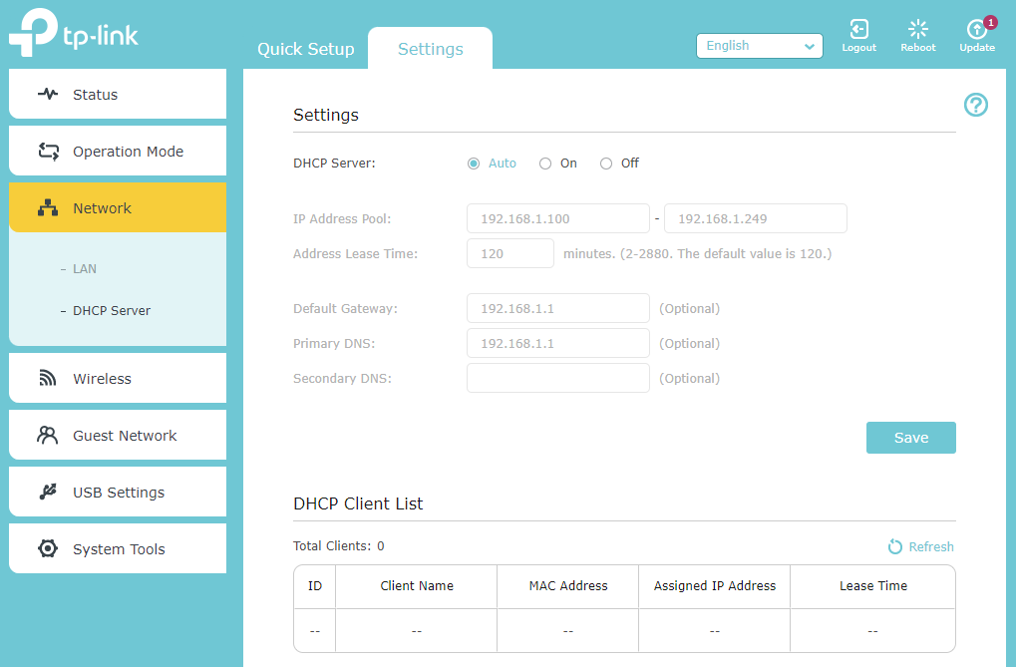Click the Total Clients: 0 text
The height and width of the screenshot is (667, 1016).
pos(339,545)
